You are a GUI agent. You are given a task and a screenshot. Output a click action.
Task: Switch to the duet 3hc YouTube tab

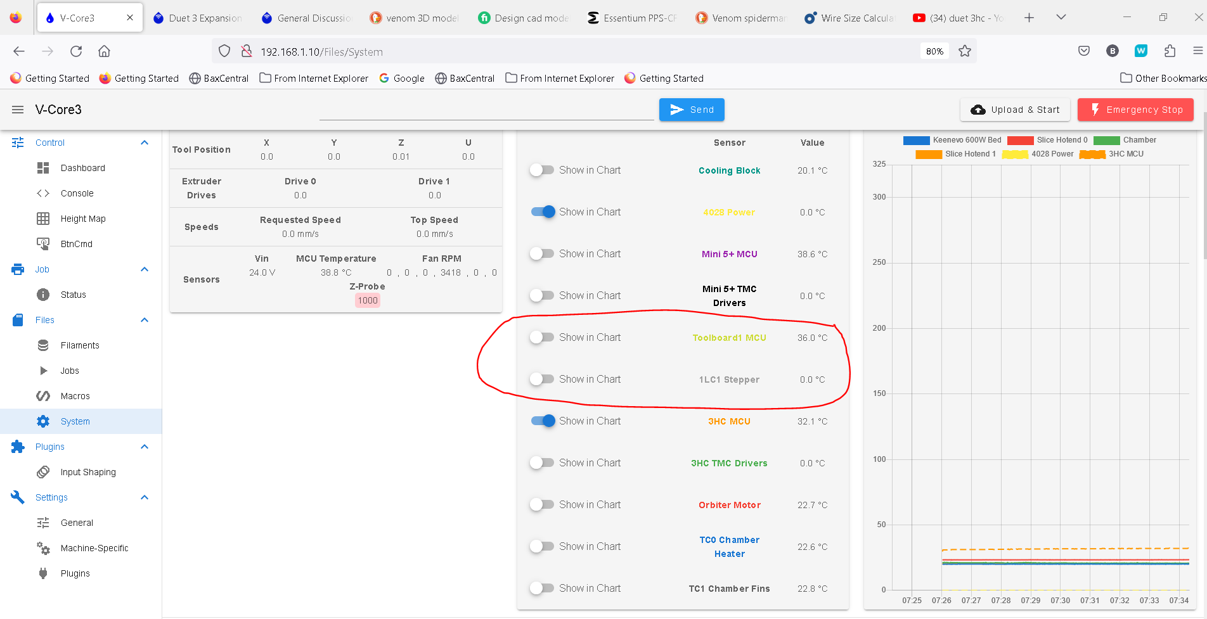click(958, 18)
